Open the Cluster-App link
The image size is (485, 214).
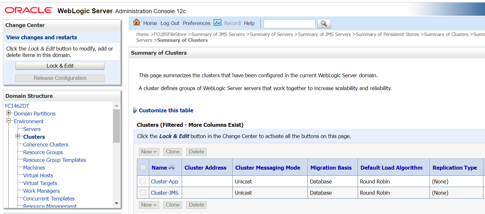pos(164,181)
